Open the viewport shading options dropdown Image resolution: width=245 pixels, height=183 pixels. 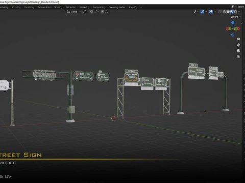tap(239, 12)
